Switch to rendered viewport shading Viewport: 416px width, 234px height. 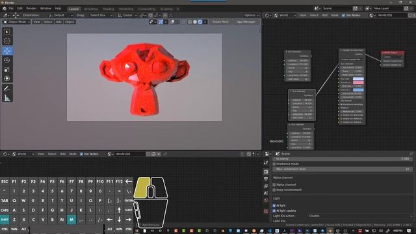pos(200,22)
